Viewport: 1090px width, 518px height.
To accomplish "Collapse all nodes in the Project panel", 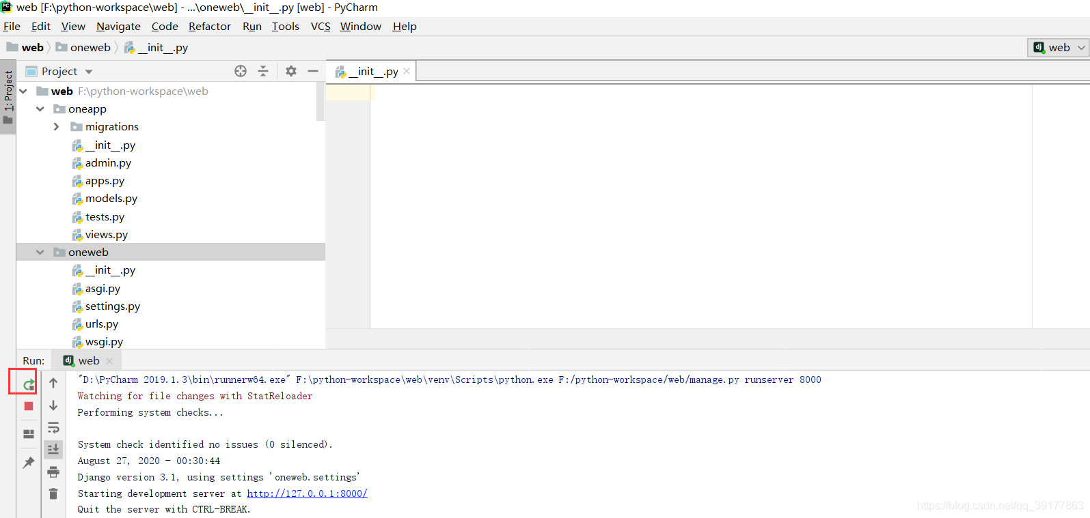I will 263,71.
